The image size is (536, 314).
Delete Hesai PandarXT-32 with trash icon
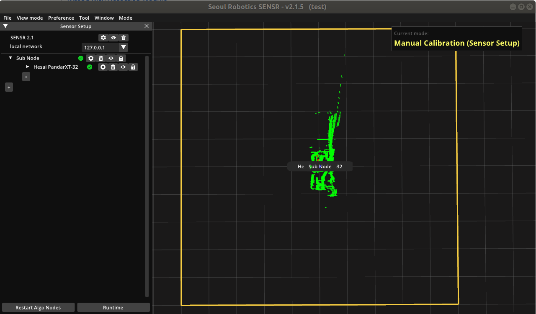pyautogui.click(x=113, y=67)
